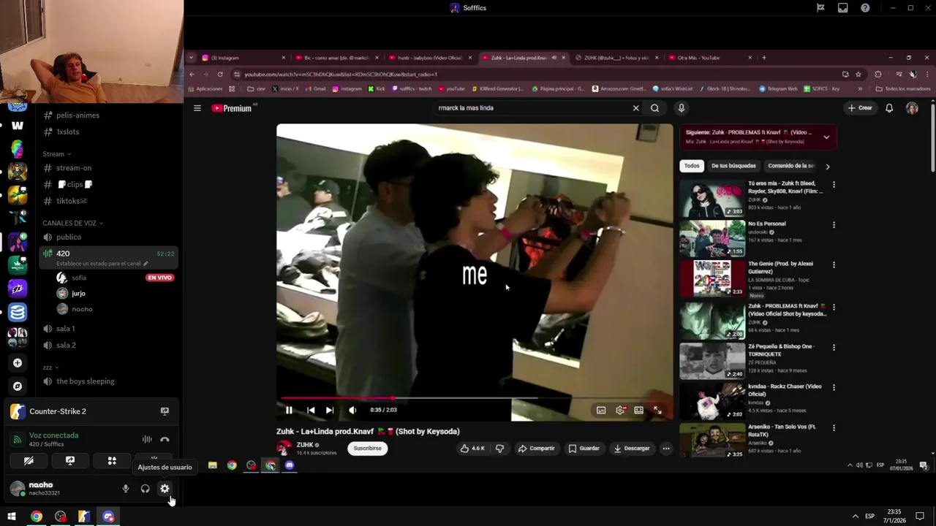Click Guardar to save video

[584, 449]
